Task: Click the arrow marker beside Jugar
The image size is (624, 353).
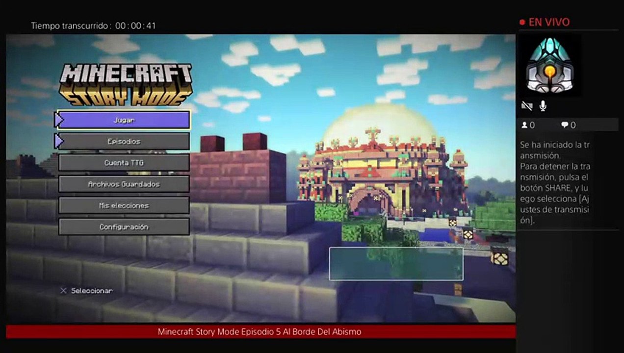Action: [60, 120]
